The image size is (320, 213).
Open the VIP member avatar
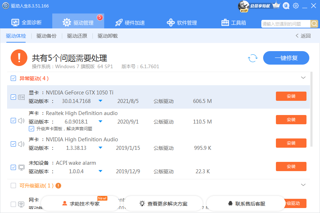click(x=244, y=6)
